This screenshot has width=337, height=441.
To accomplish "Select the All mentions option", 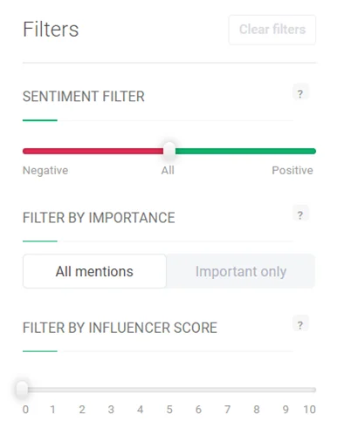I will (94, 271).
